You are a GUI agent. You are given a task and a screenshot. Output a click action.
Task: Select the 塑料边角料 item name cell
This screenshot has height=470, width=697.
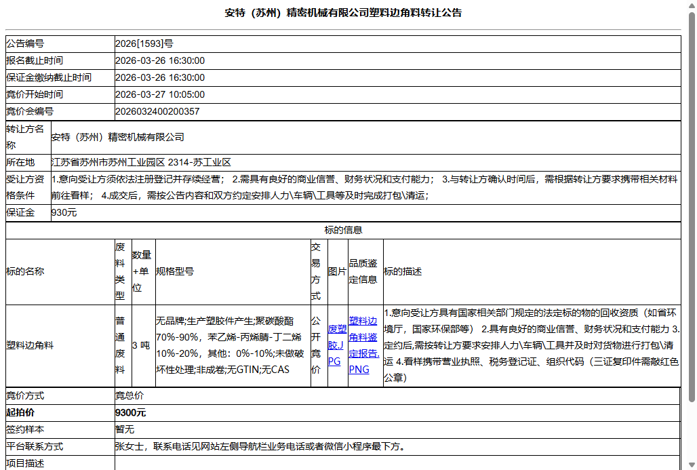34,345
